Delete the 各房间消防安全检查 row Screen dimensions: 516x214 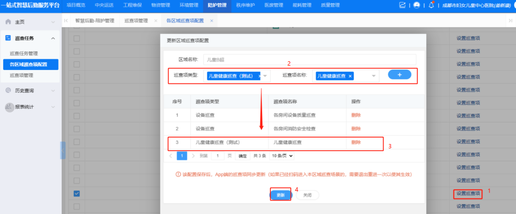click(356, 129)
